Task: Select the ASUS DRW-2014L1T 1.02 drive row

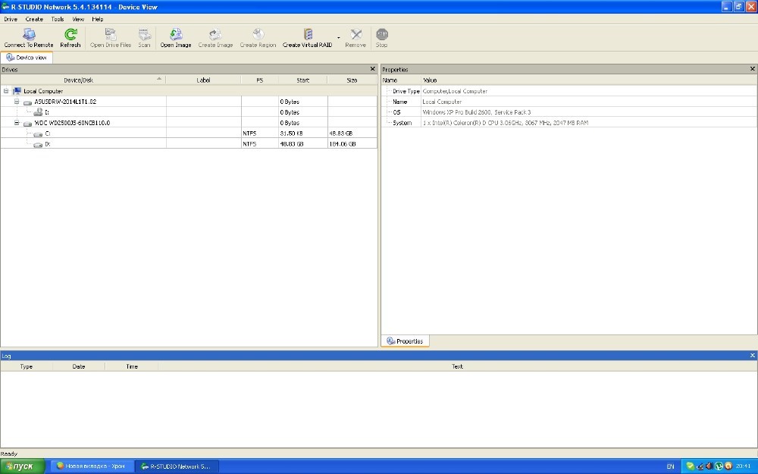Action: 189,102
